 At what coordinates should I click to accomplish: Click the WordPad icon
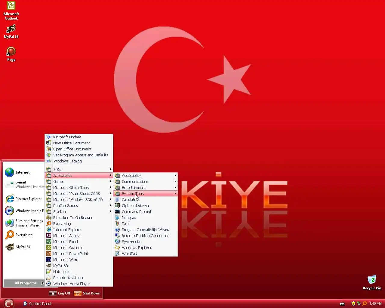[117, 254]
